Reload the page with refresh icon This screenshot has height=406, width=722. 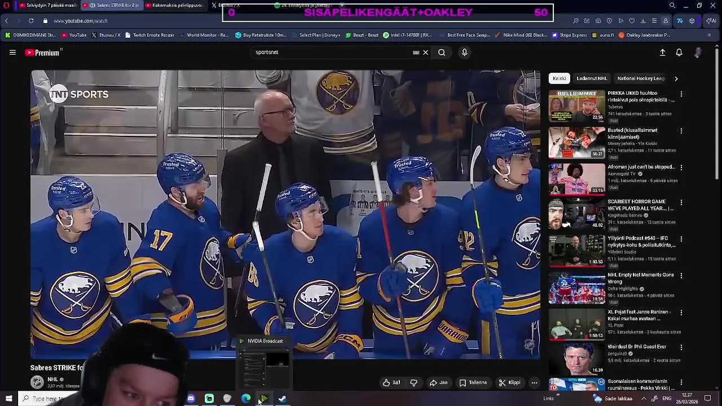(x=30, y=21)
